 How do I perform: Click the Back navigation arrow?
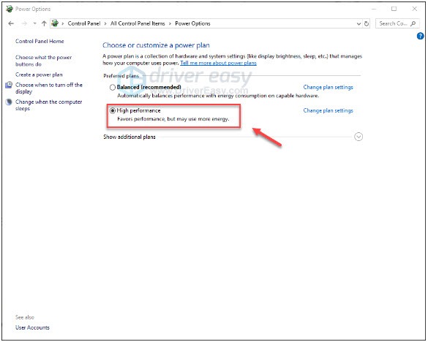[11, 23]
